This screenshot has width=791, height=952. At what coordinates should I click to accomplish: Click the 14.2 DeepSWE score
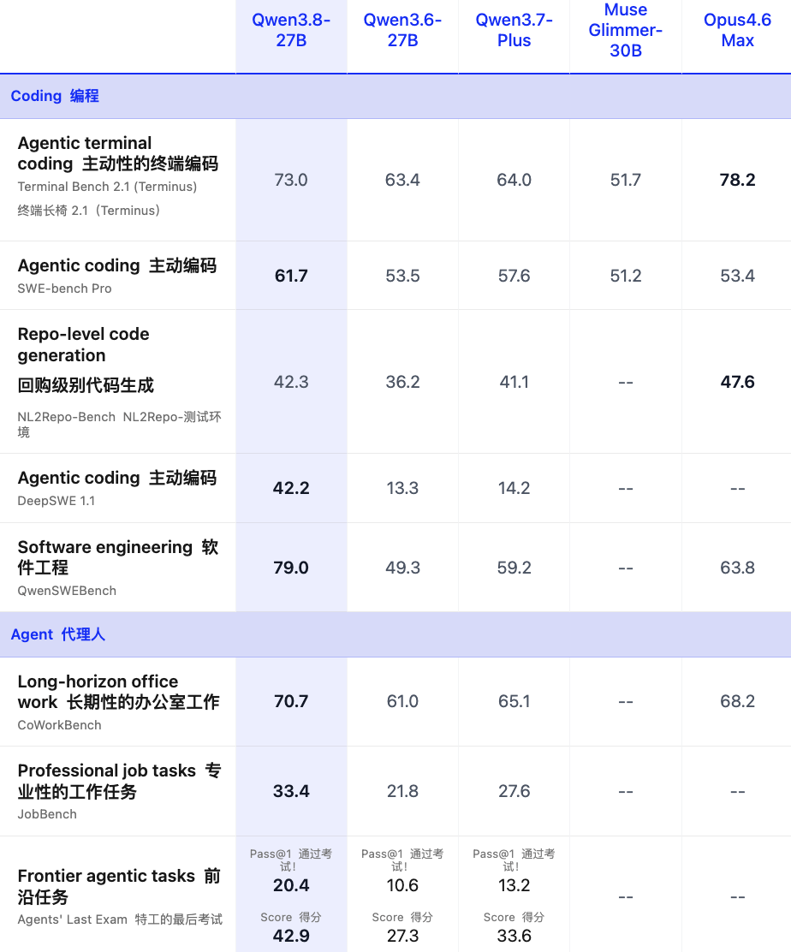(x=514, y=488)
